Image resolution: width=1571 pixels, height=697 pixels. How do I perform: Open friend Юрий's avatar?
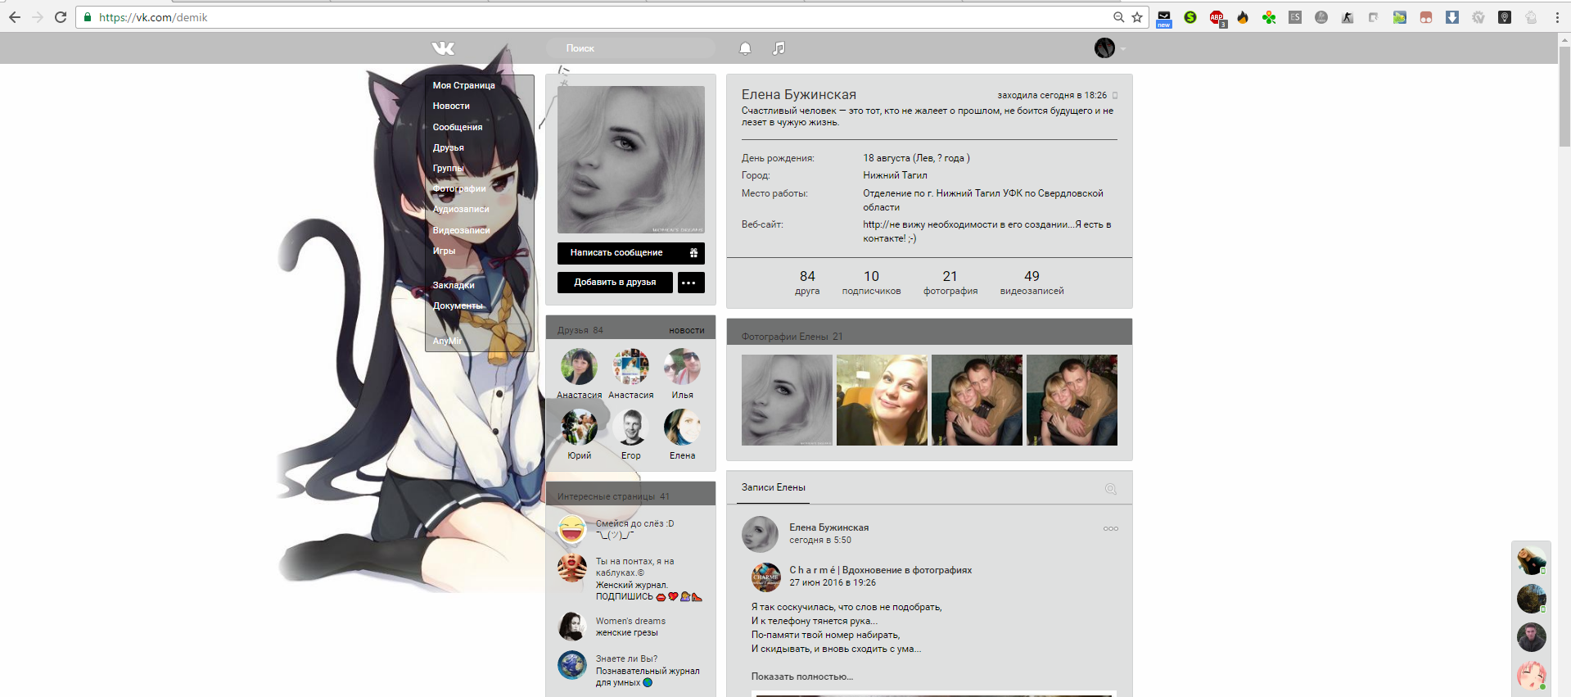(x=579, y=427)
